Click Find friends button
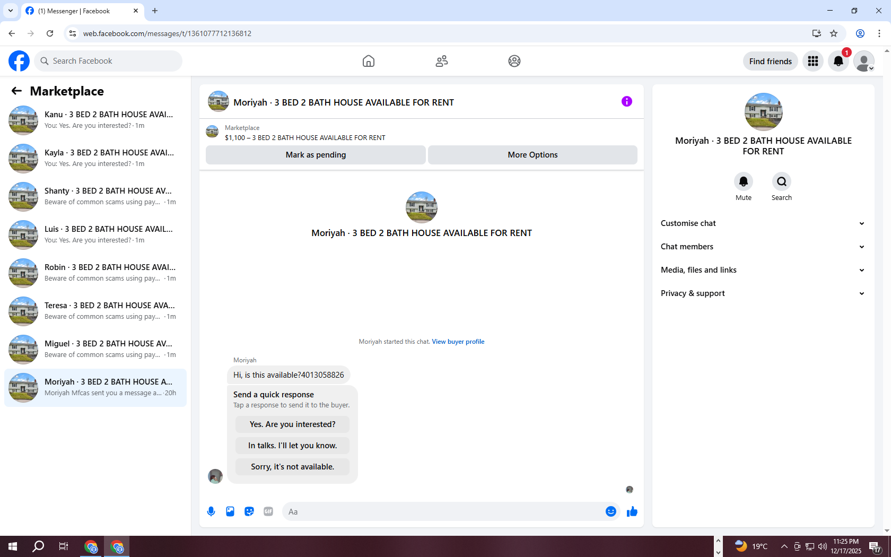 (x=770, y=61)
